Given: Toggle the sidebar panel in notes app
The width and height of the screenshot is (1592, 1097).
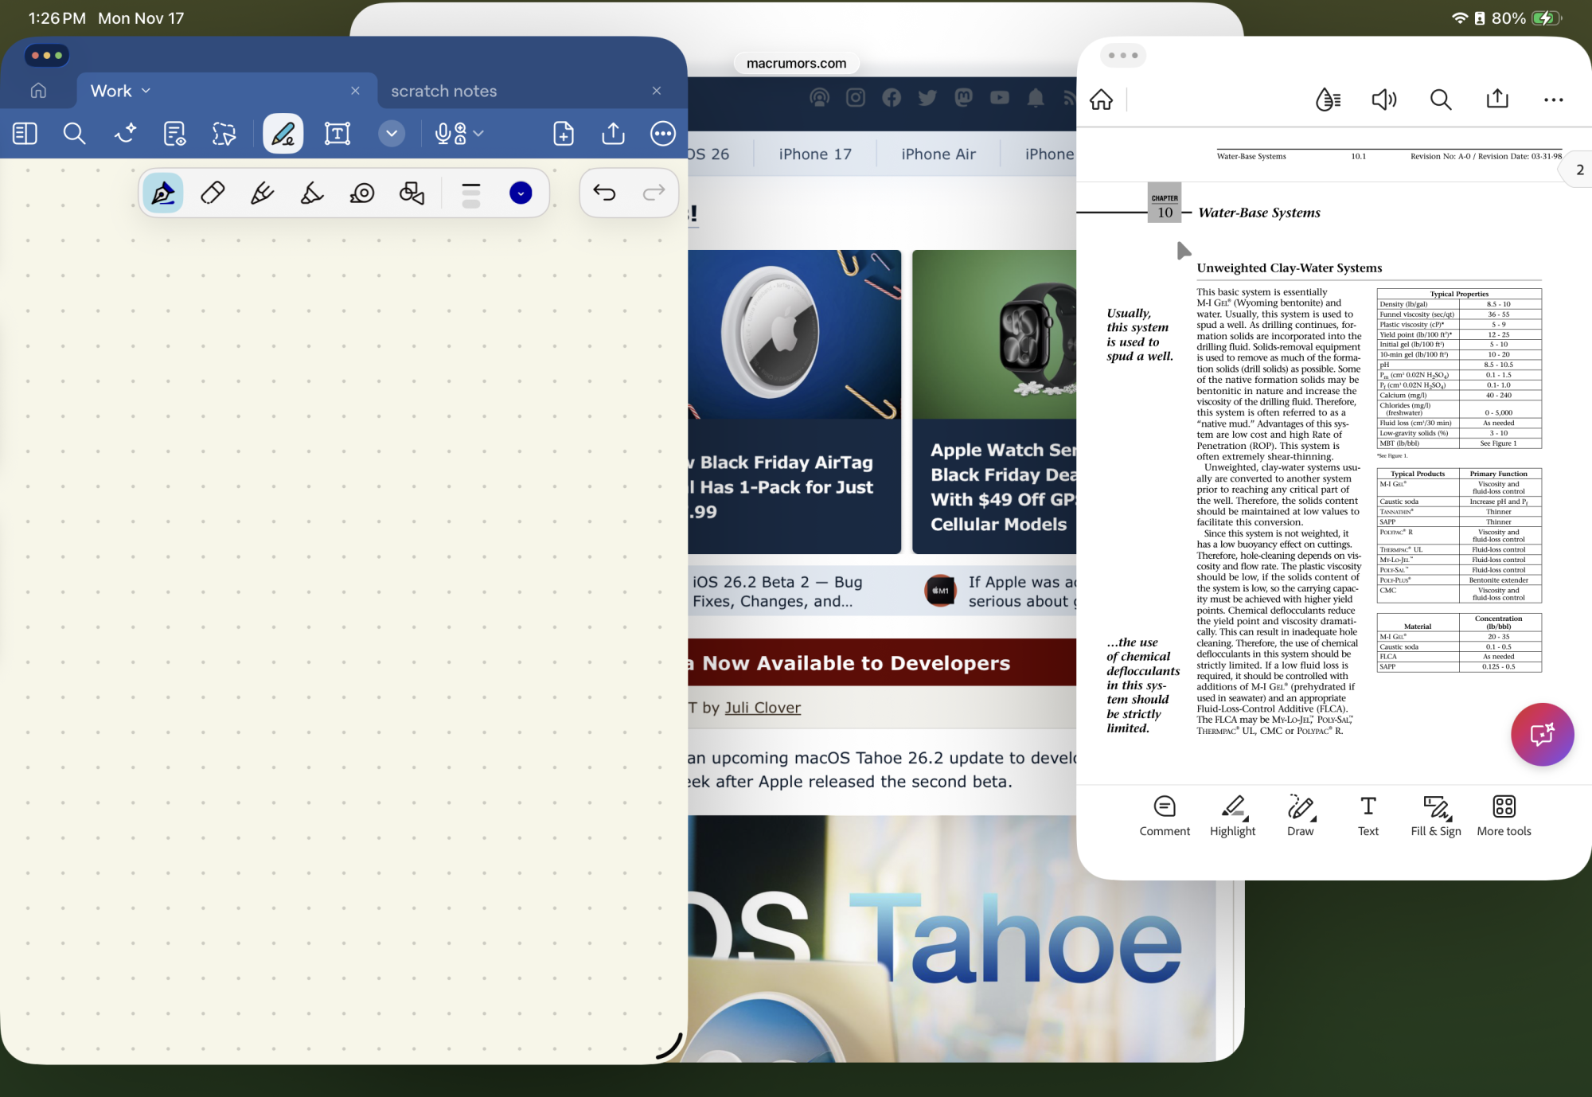Looking at the screenshot, I should [25, 133].
